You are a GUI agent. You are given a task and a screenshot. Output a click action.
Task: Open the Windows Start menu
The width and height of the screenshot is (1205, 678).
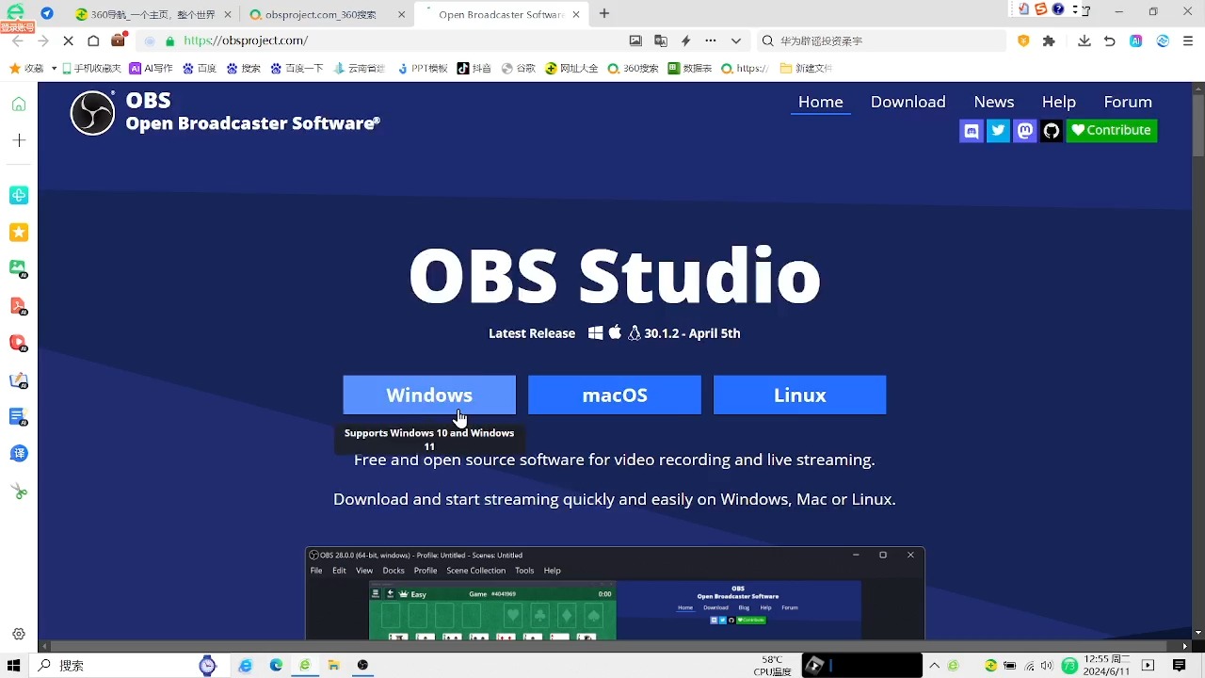coord(14,666)
